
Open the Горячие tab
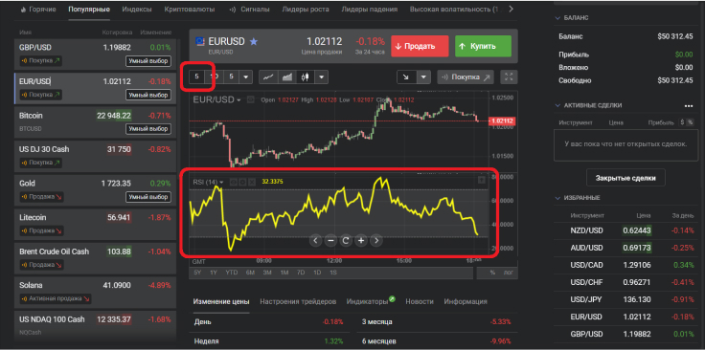pos(38,9)
